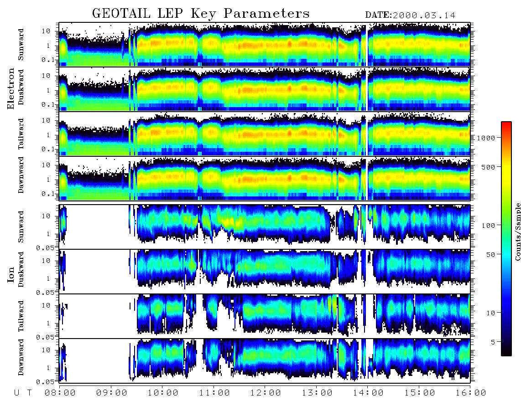Pick the 12:00 time axis tick label

tap(266, 393)
